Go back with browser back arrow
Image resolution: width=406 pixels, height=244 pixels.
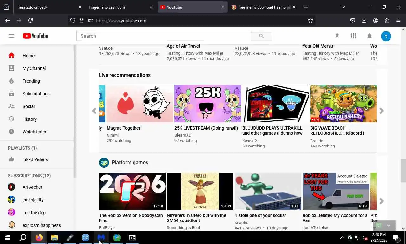8,20
